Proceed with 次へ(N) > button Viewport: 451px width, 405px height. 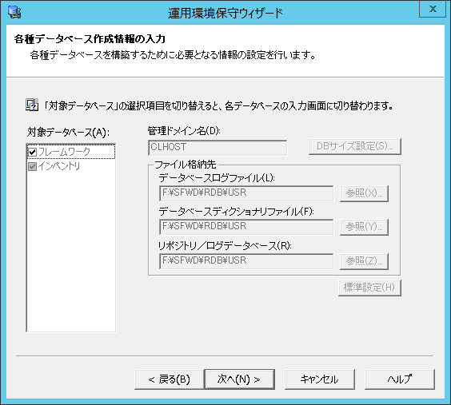(239, 379)
